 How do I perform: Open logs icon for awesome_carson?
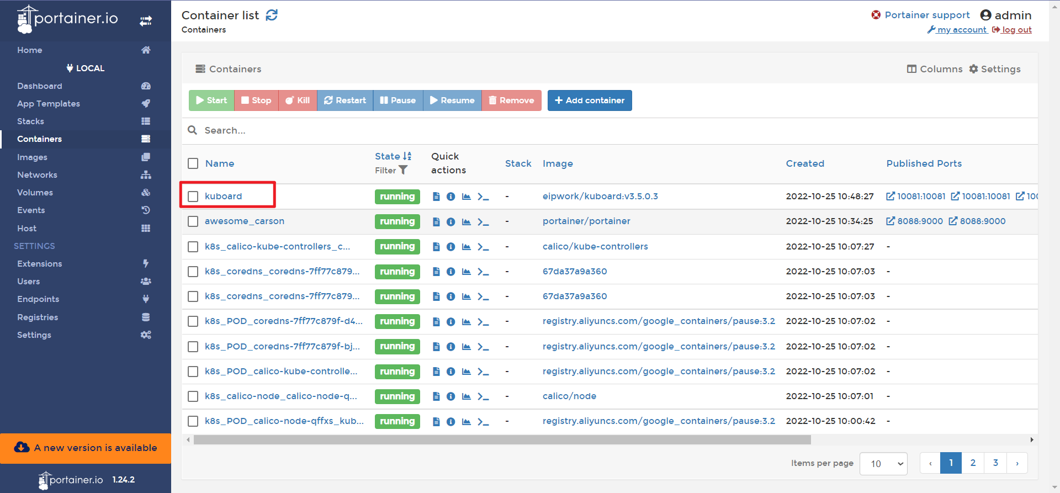(x=436, y=221)
